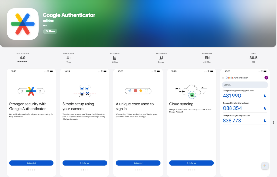Screen dimensions: 277x177
Task: Tap Get started under Stronger security
Action: click(x=31, y=163)
